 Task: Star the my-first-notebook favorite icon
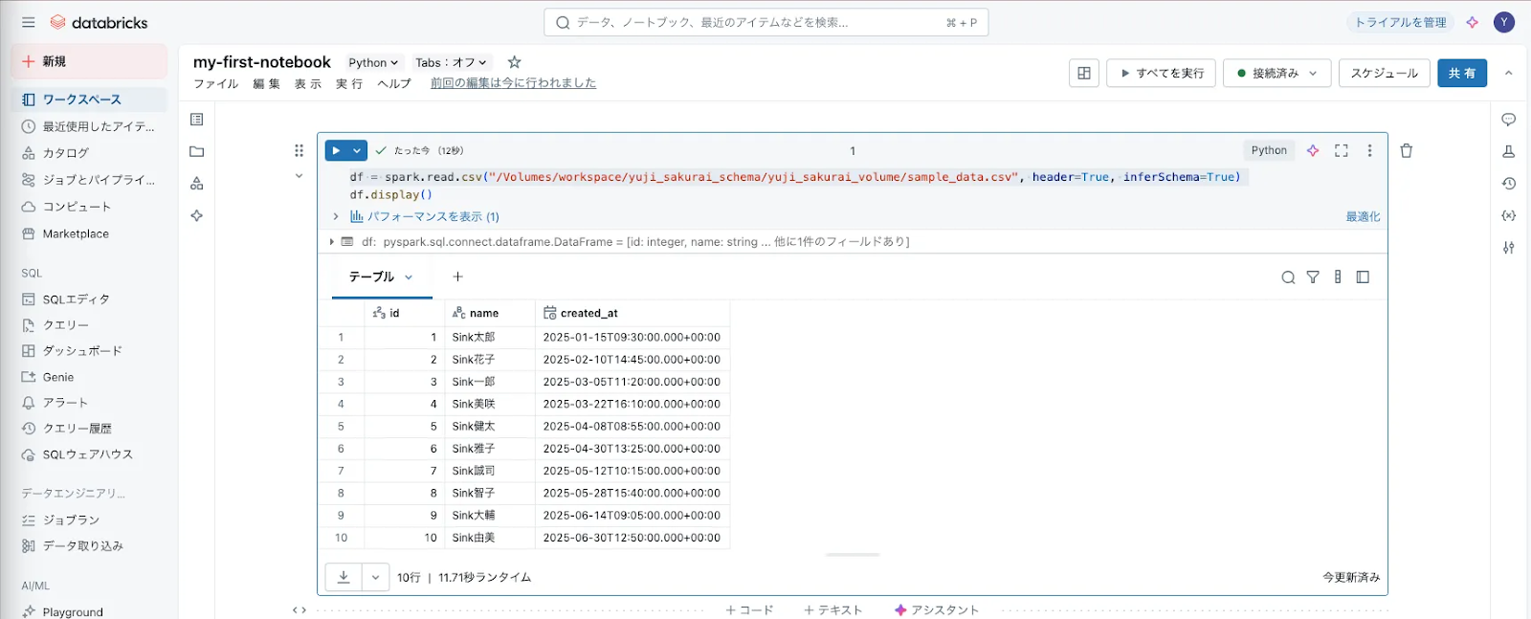click(x=514, y=62)
